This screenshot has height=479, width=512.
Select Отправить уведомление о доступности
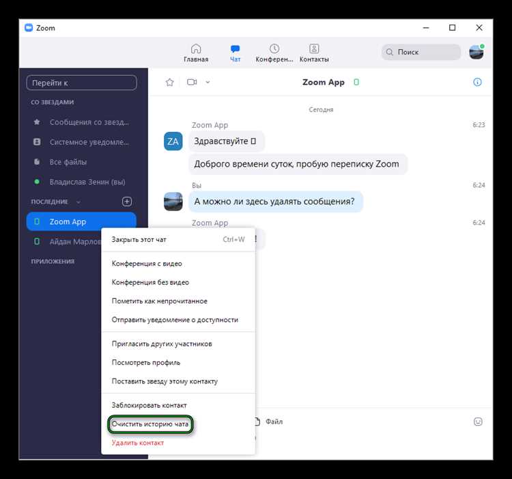(178, 320)
